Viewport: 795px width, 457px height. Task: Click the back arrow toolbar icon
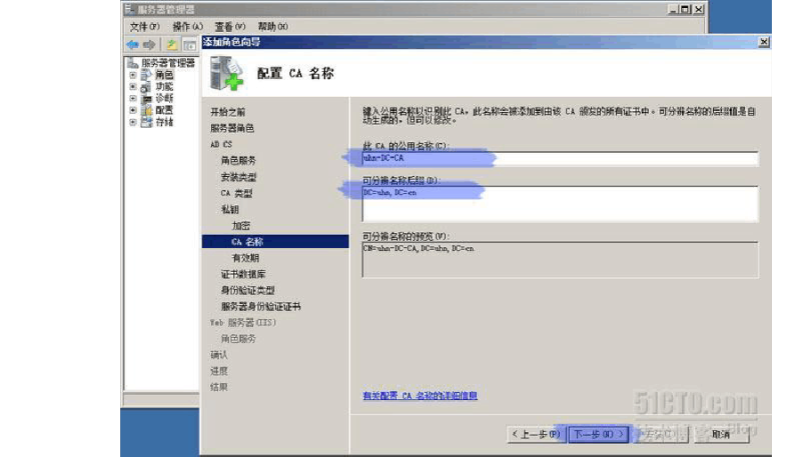[133, 44]
